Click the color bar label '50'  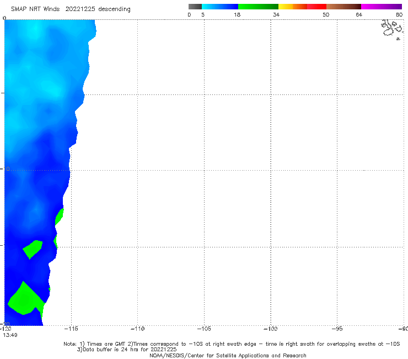click(326, 15)
